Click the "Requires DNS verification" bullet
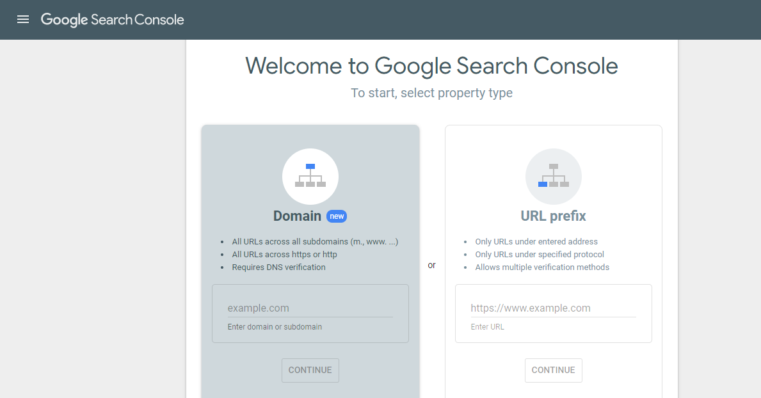The width and height of the screenshot is (761, 398). coord(278,267)
